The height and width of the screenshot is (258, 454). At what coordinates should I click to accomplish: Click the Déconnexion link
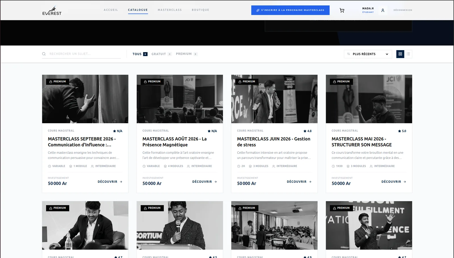403,10
